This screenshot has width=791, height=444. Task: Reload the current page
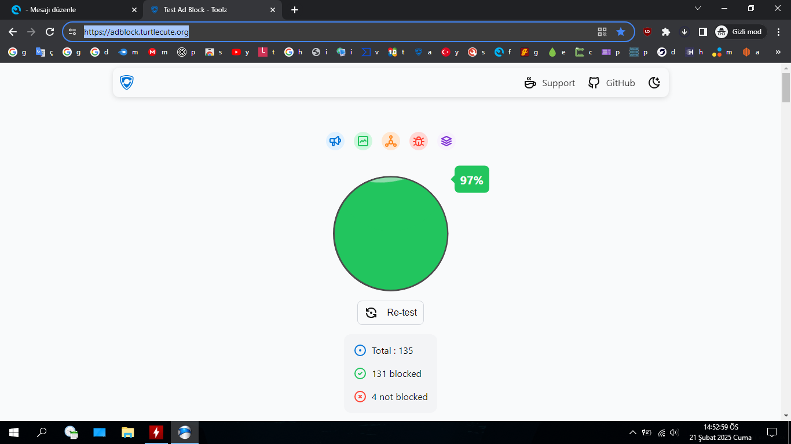point(50,32)
